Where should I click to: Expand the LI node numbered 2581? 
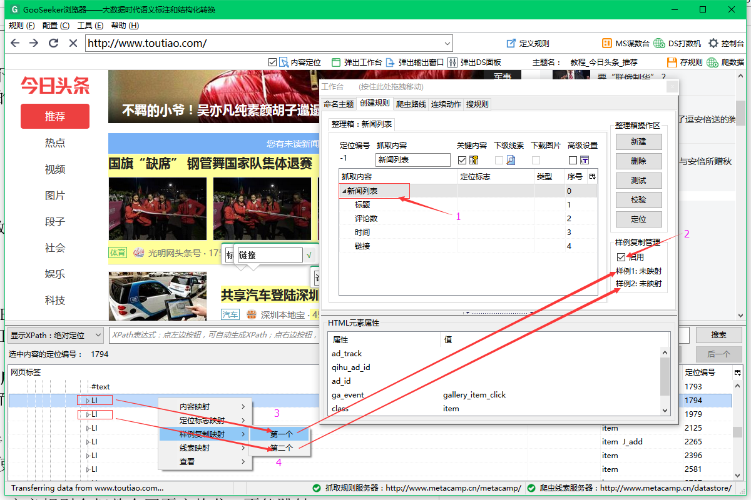[88, 469]
